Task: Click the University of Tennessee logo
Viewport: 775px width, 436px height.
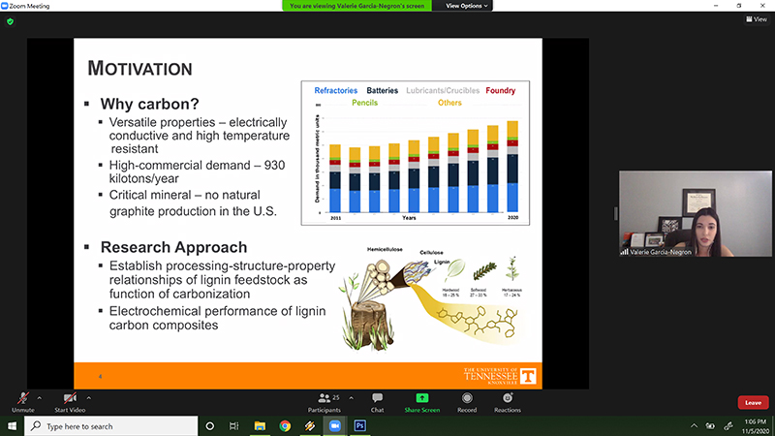Action: 500,376
